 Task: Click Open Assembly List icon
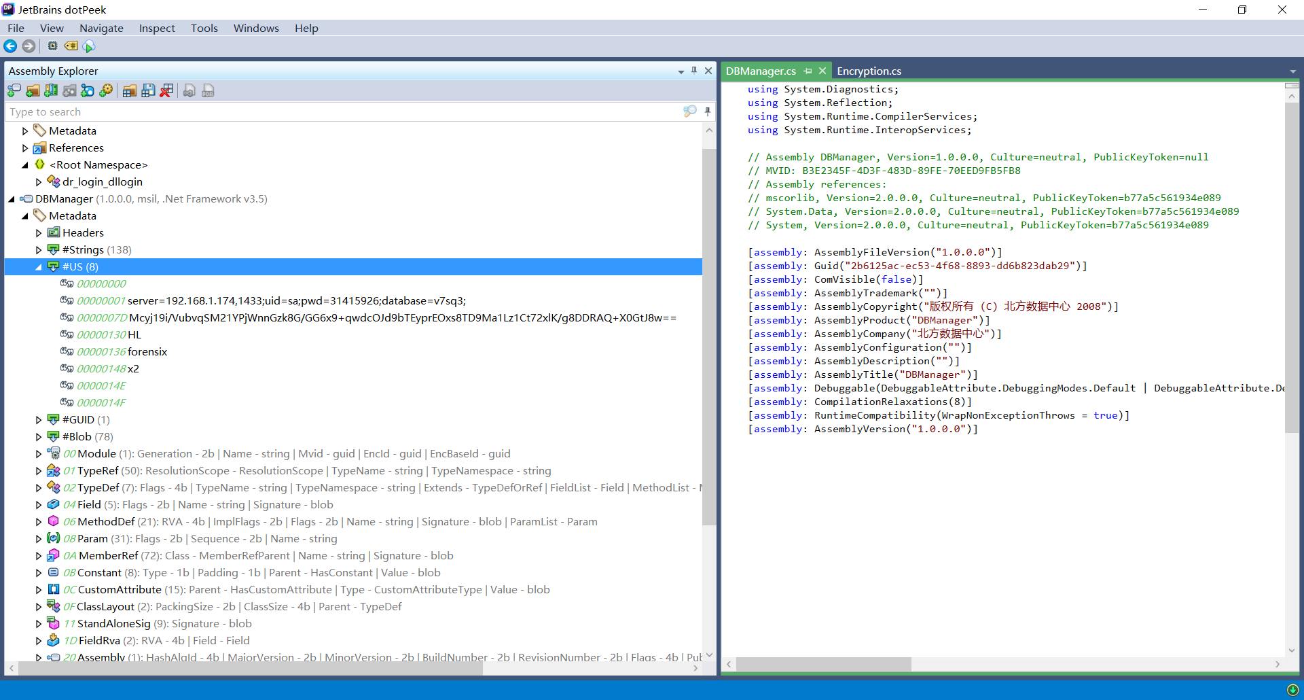pos(129,91)
